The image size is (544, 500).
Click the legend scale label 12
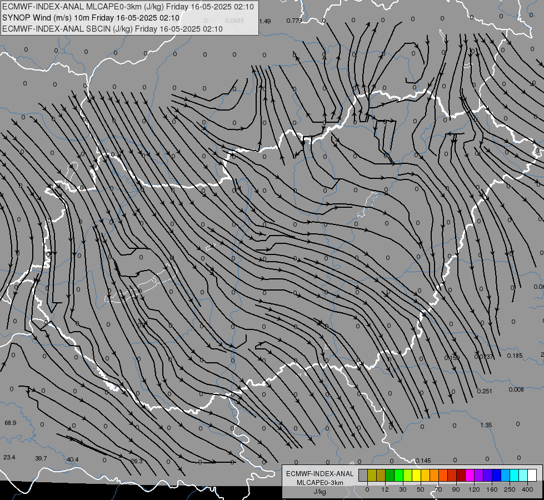[x=385, y=489]
